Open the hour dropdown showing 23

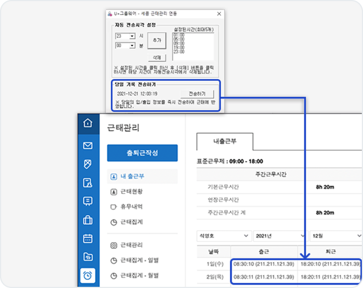coord(125,36)
